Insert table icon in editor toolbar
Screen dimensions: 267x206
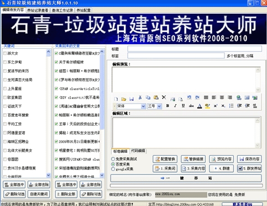pyautogui.click(x=247, y=97)
